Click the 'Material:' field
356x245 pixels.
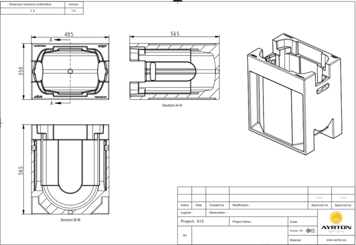[303, 240]
